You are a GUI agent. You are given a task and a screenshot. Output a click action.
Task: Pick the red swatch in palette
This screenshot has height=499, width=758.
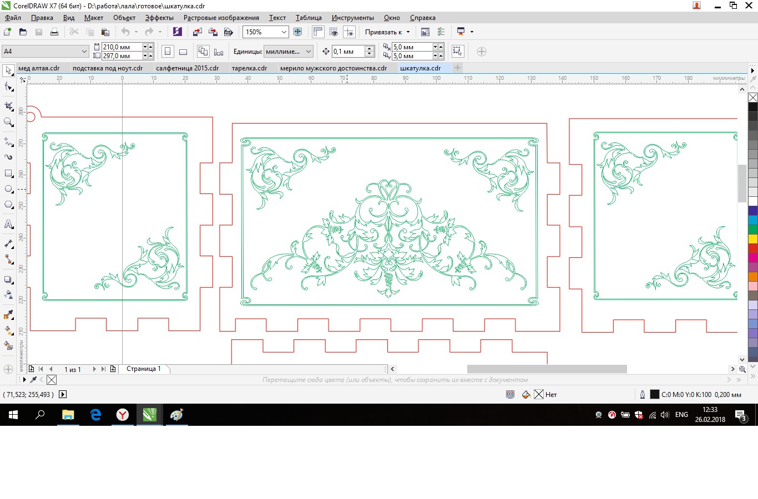point(753,248)
